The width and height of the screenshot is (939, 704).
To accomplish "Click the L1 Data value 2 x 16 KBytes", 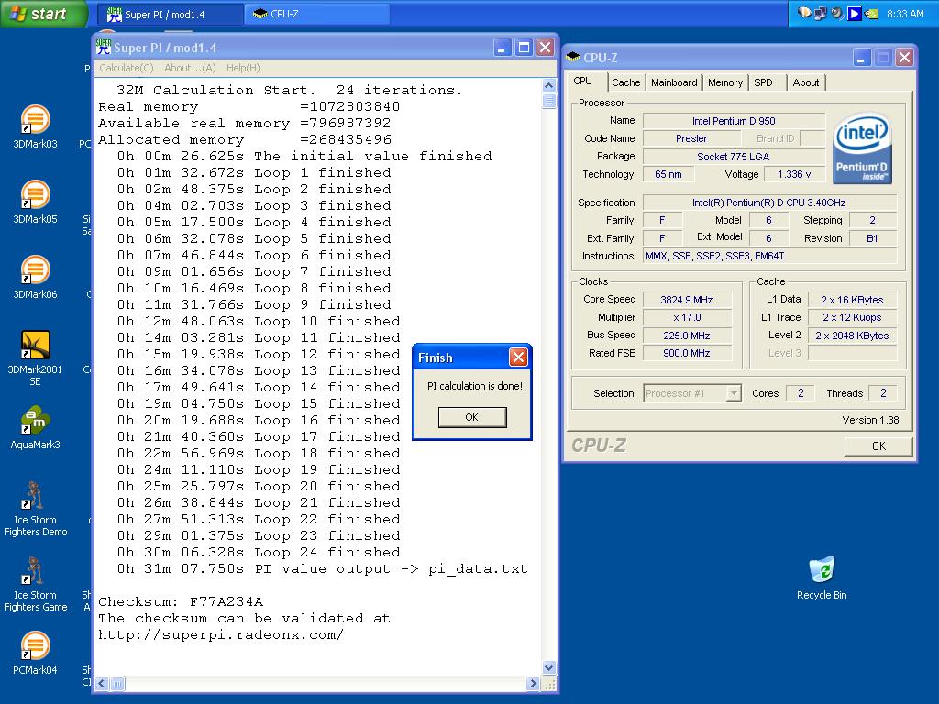I will click(852, 300).
